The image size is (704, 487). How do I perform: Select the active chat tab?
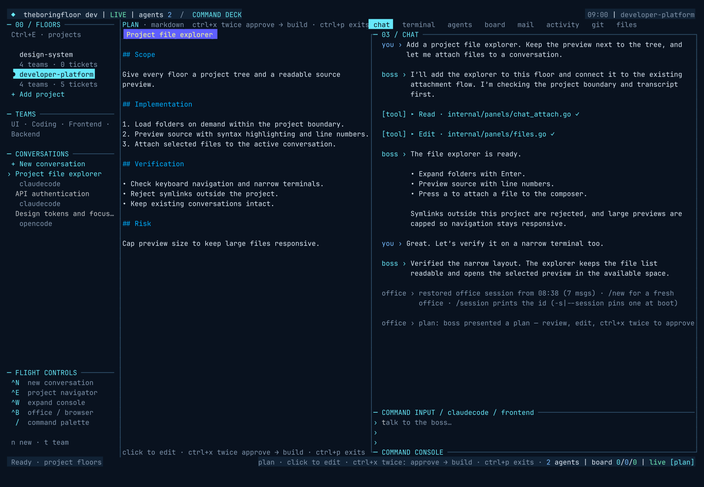click(x=381, y=25)
